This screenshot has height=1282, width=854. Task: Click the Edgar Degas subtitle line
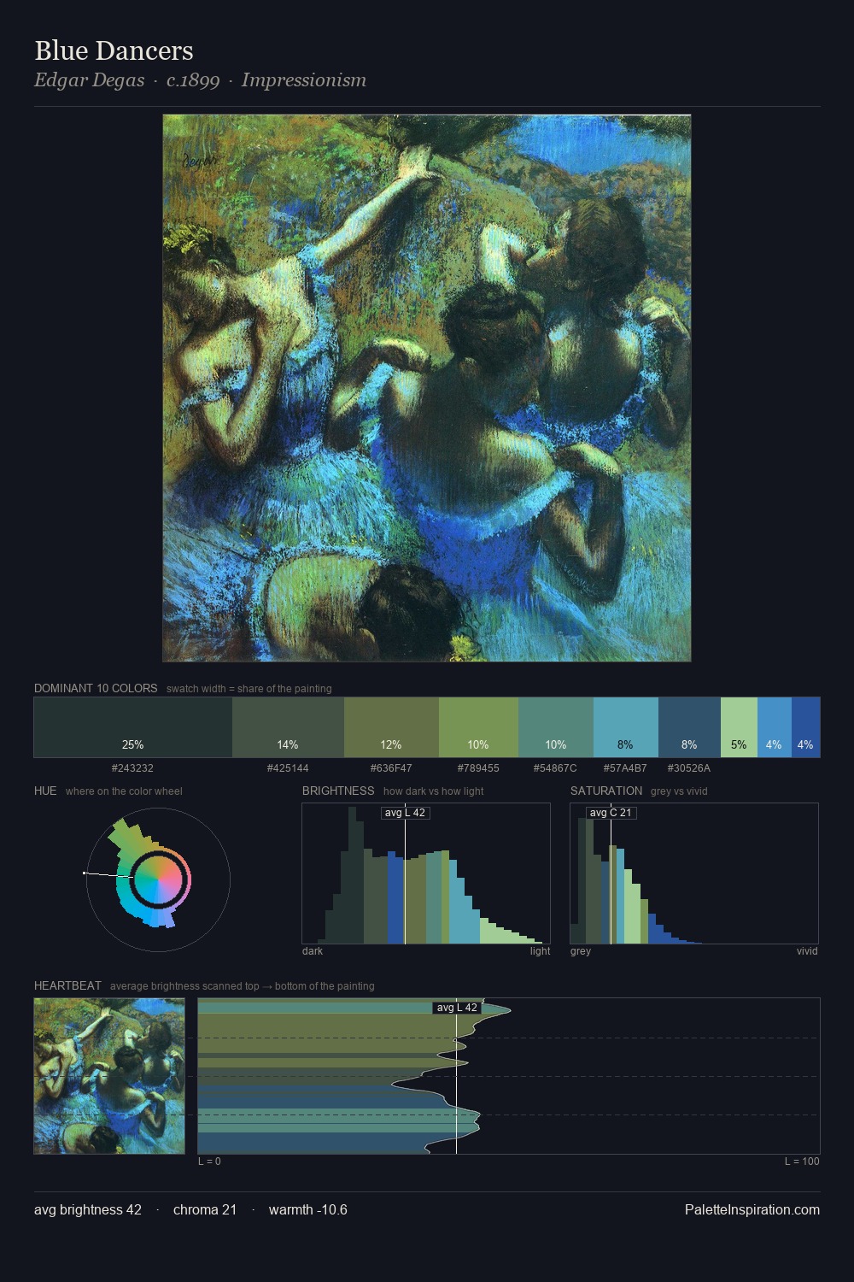[200, 80]
